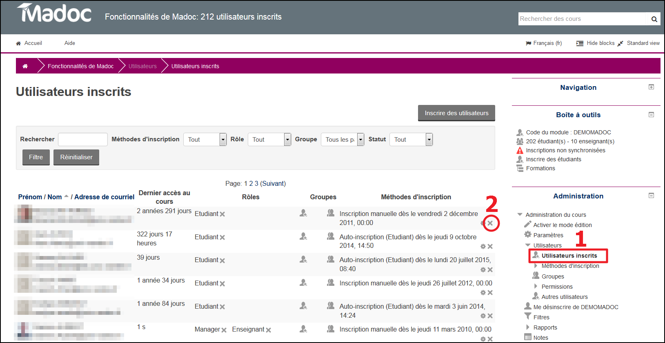The width and height of the screenshot is (665, 343).
Task: Open the Aide menu item
Action: pos(70,43)
